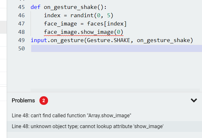Viewport: 202px width, 138px height.
Task: Click line number 45 in the gutter
Action: pos(21,7)
